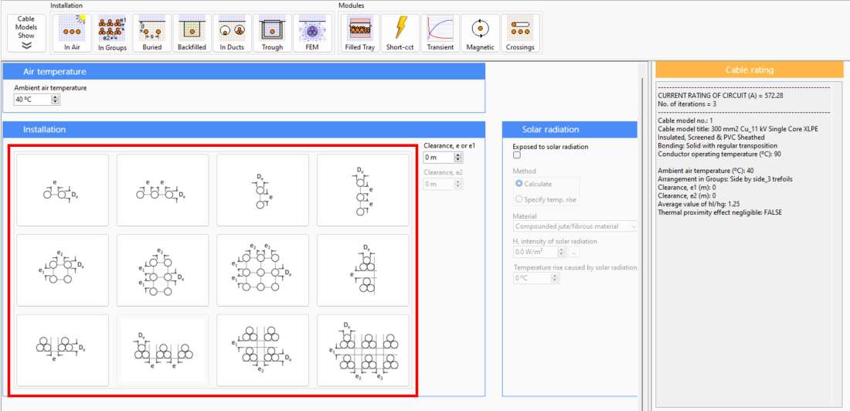
Task: Expand the Cable Models Show chevron
Action: [x=26, y=46]
